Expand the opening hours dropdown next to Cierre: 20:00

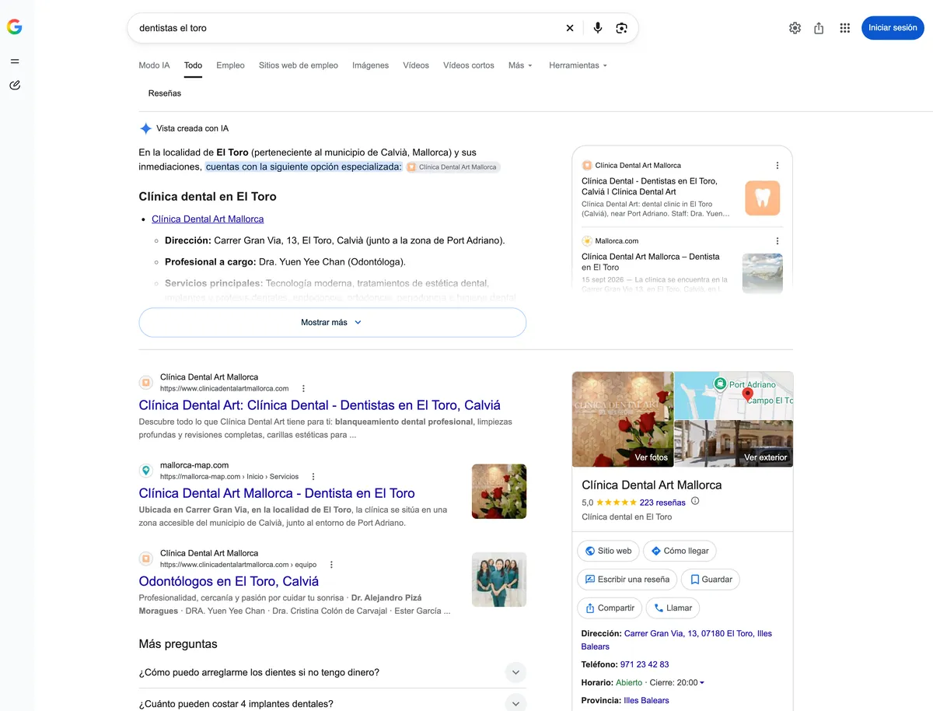click(702, 683)
